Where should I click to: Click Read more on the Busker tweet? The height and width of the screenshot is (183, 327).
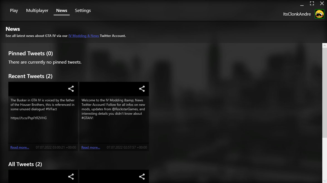pos(19,147)
